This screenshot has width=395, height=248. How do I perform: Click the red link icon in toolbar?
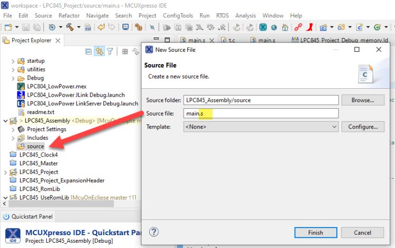tap(298, 27)
